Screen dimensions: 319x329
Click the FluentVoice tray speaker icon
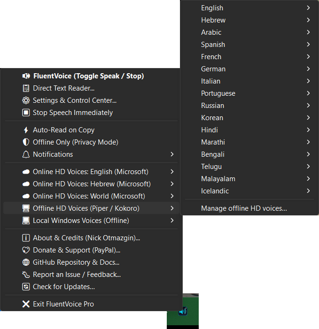[x=183, y=311]
